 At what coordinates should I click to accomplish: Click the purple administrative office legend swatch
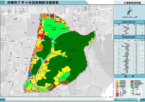click(x=117, y=84)
